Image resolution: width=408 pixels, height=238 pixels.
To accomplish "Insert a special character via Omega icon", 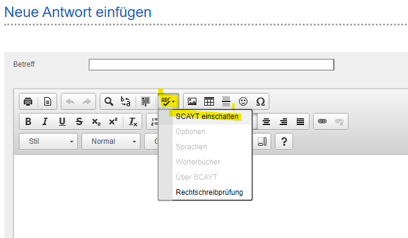I will (x=260, y=101).
